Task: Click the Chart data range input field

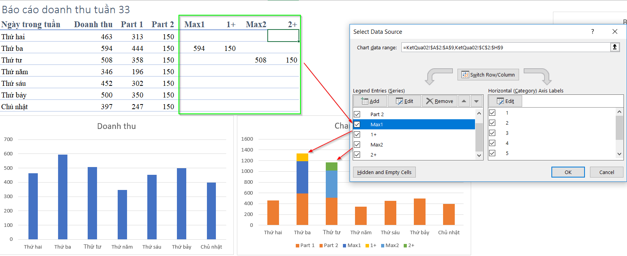Action: pos(505,47)
